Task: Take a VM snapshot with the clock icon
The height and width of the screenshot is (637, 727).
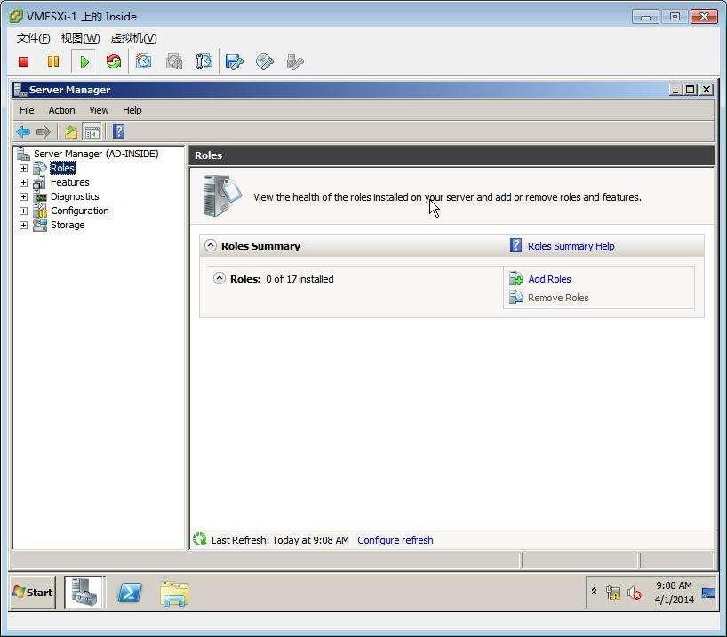Action: [x=143, y=61]
